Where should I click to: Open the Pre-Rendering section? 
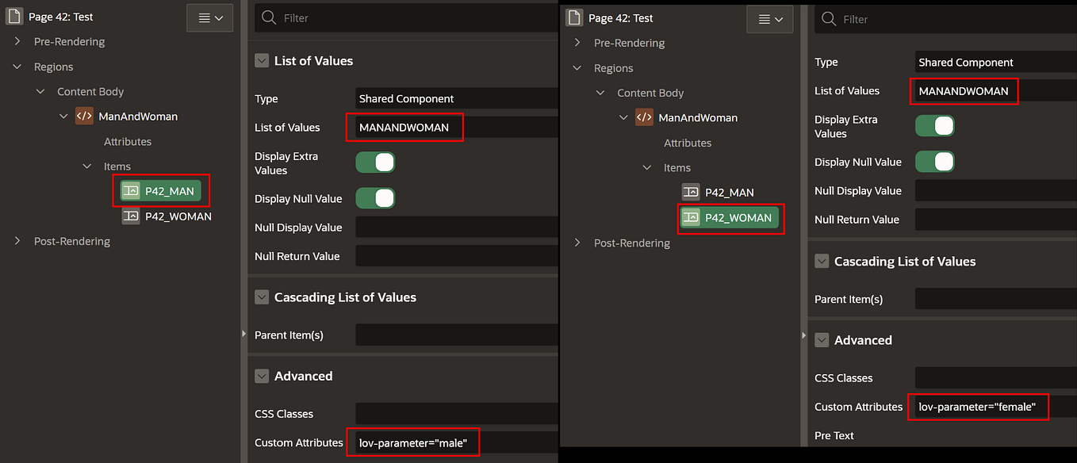[x=15, y=41]
